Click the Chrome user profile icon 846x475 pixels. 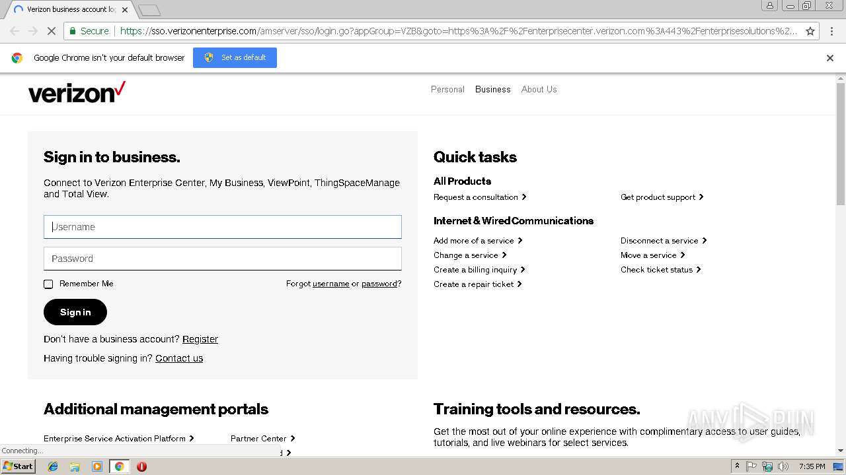[x=769, y=5]
